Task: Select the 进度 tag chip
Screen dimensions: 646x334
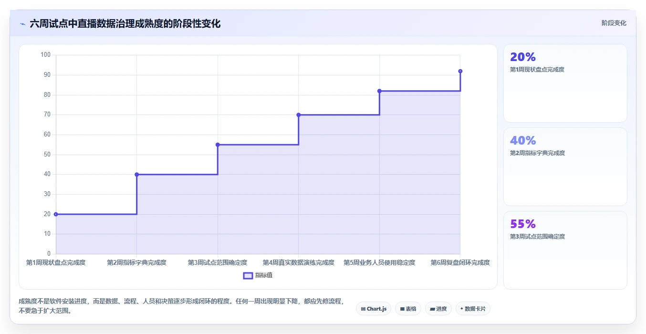Action: (x=438, y=309)
